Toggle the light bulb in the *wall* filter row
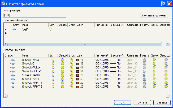The width and height of the screenshot is (173, 108). (x=50, y=29)
